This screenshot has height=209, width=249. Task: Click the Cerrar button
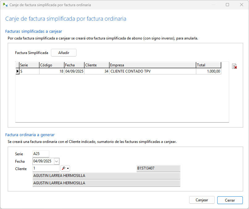coord(230,200)
